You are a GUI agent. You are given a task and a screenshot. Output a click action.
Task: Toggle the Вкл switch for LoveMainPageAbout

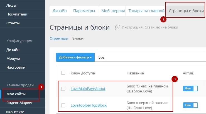tap(190, 89)
